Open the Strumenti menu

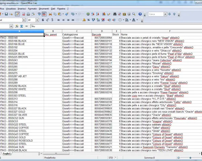44,9
